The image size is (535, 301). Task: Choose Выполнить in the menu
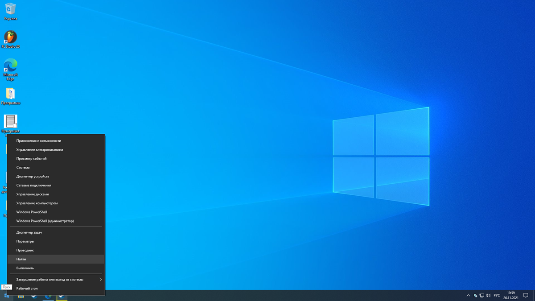click(56, 268)
